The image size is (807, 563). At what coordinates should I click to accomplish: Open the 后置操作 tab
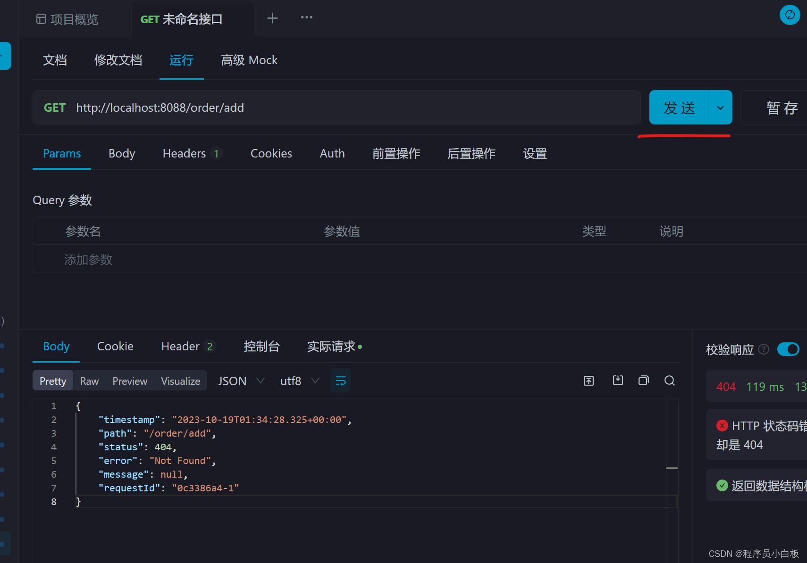tap(471, 153)
